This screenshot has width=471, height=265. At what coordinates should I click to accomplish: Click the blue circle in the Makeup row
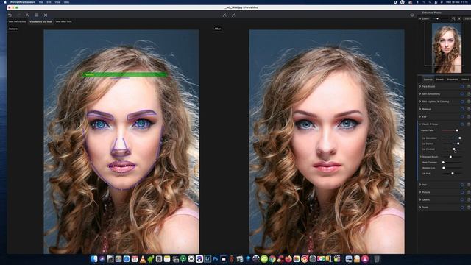[462, 109]
